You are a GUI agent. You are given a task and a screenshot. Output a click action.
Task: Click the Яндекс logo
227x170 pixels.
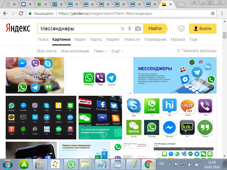(18, 28)
